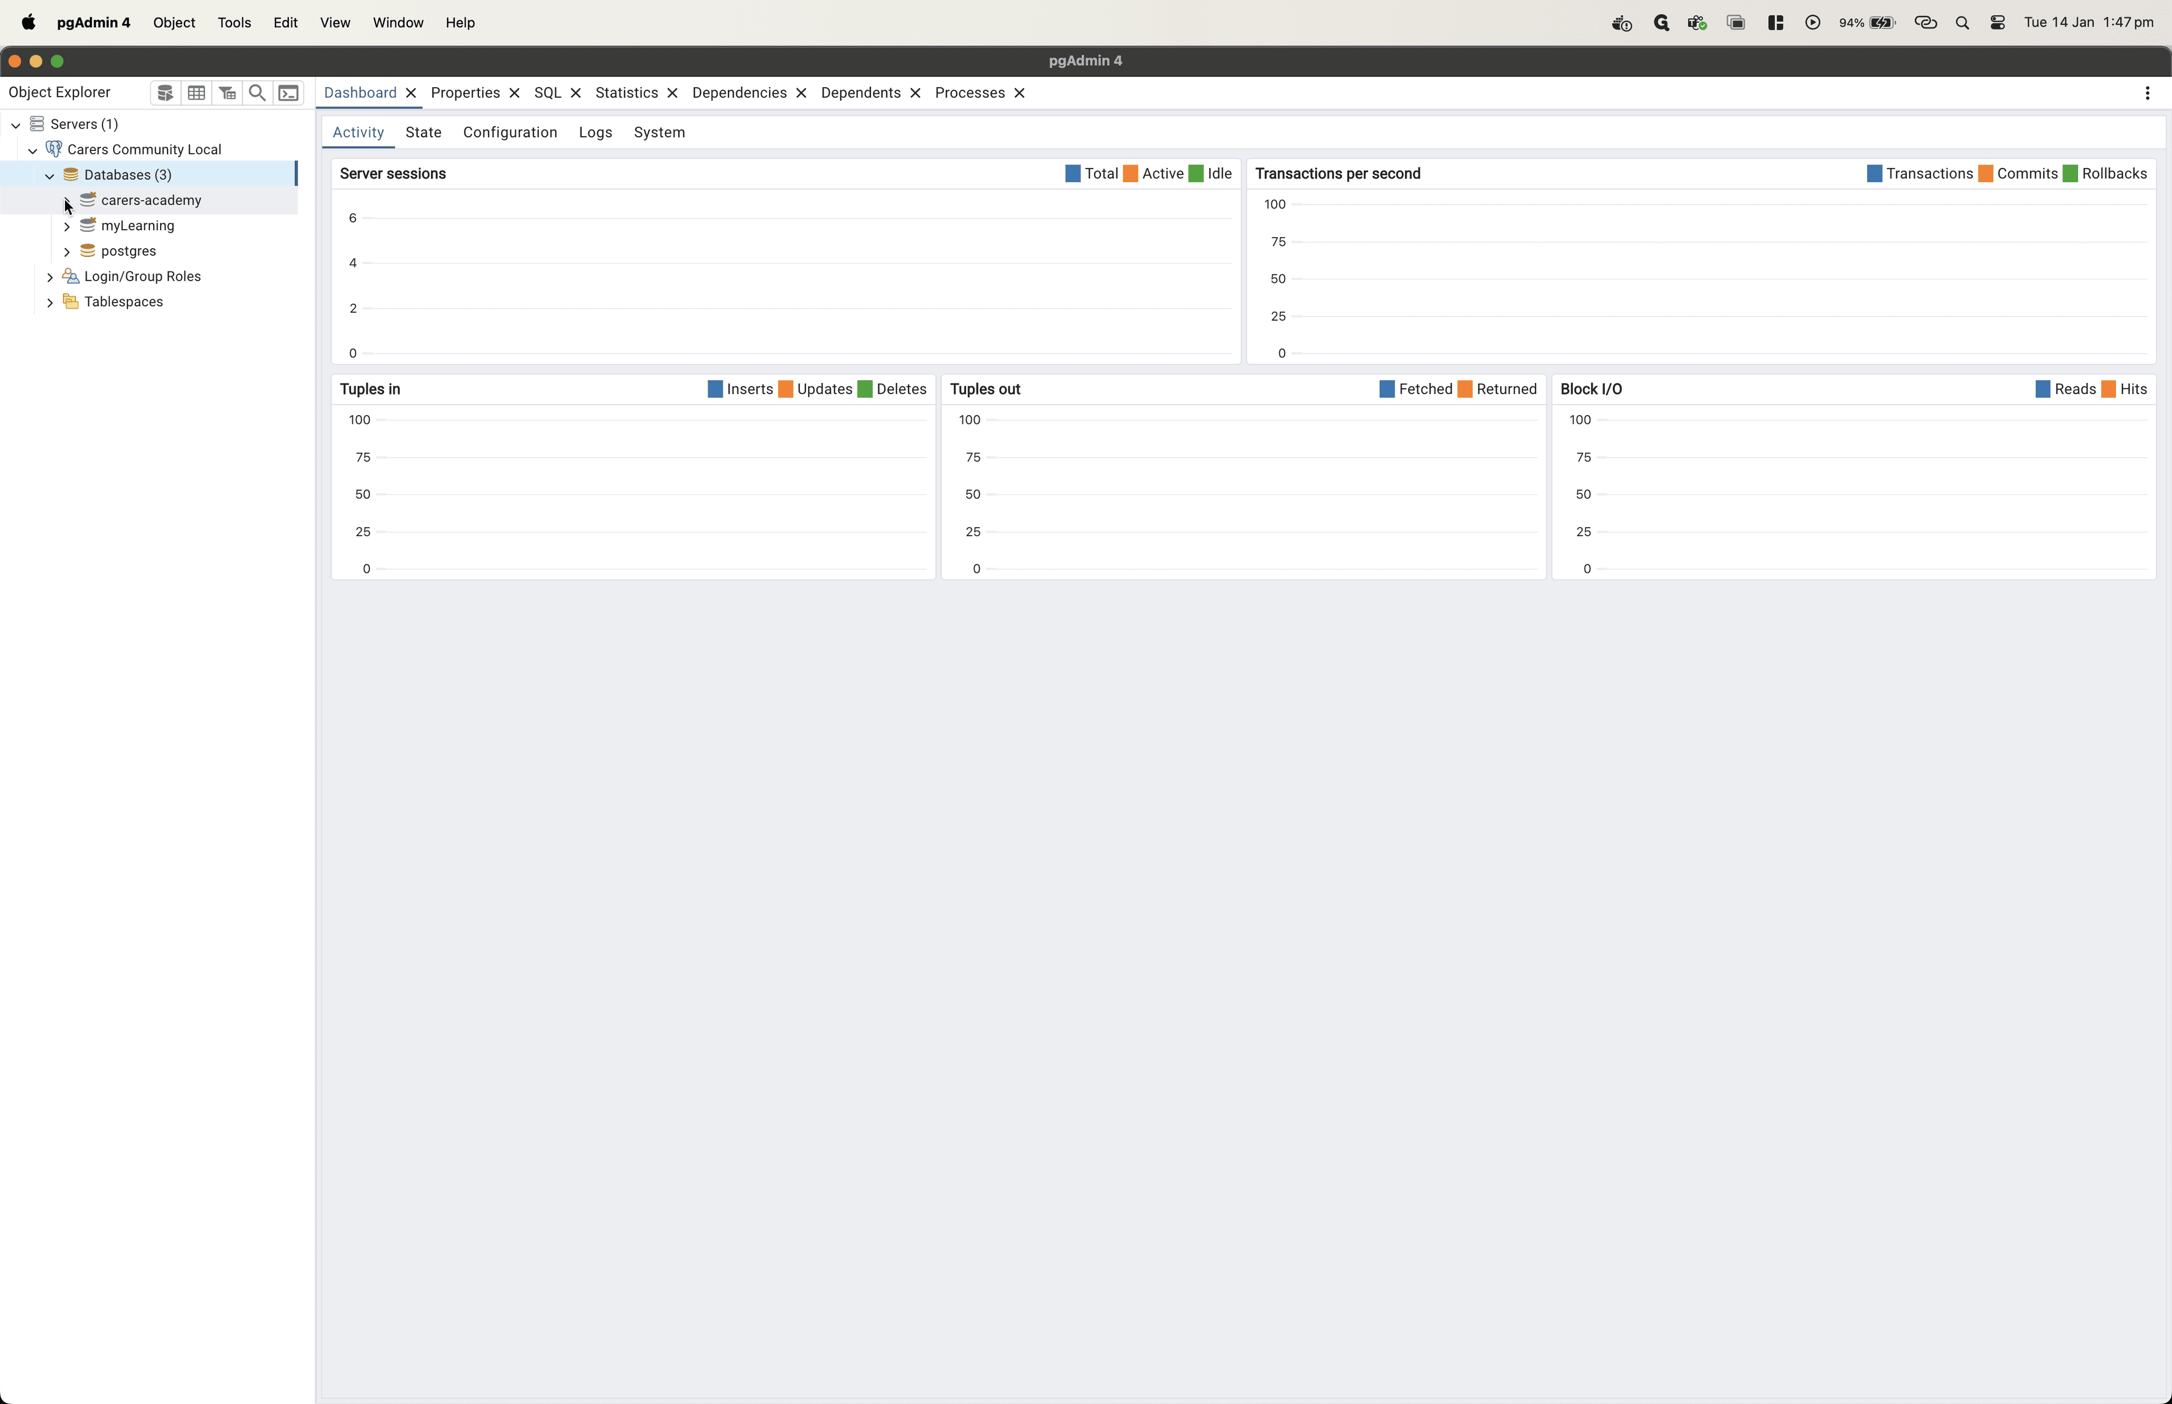Click the Tablespaces folder icon
The image size is (2172, 1404).
[x=70, y=302]
